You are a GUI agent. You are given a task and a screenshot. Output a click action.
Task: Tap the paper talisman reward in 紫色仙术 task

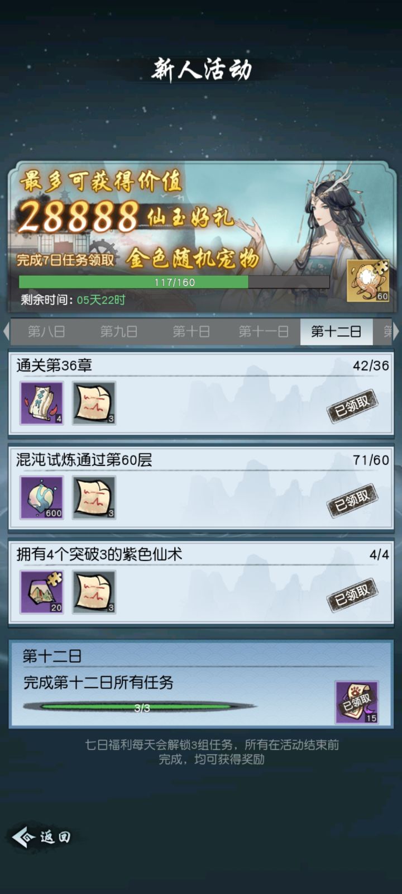[x=94, y=592]
